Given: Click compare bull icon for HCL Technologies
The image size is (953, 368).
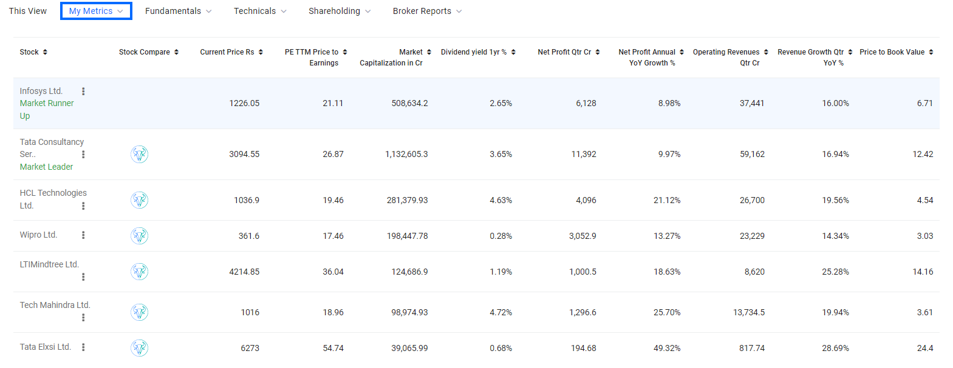Looking at the screenshot, I should click(139, 200).
